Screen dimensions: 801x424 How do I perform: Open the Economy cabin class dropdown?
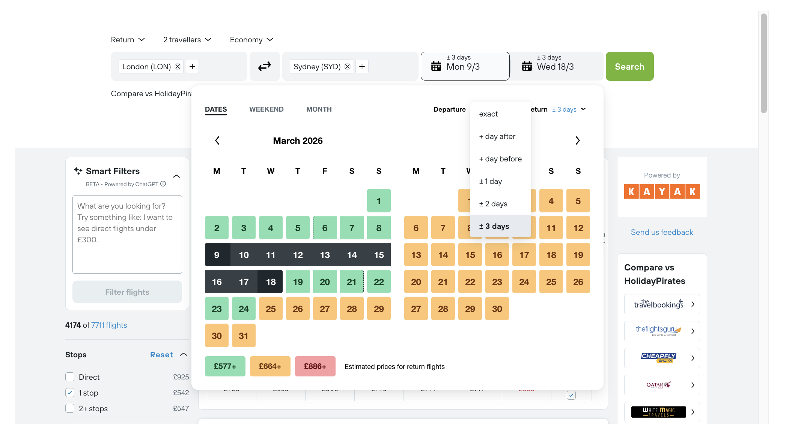coord(251,40)
